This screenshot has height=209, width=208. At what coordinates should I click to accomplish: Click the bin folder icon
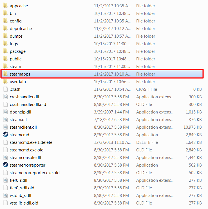(x=5, y=13)
